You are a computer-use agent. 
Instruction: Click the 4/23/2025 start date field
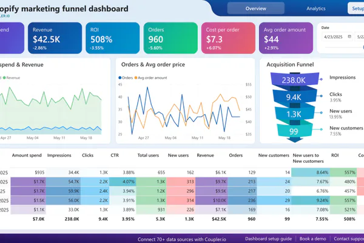pyautogui.click(x=337, y=36)
